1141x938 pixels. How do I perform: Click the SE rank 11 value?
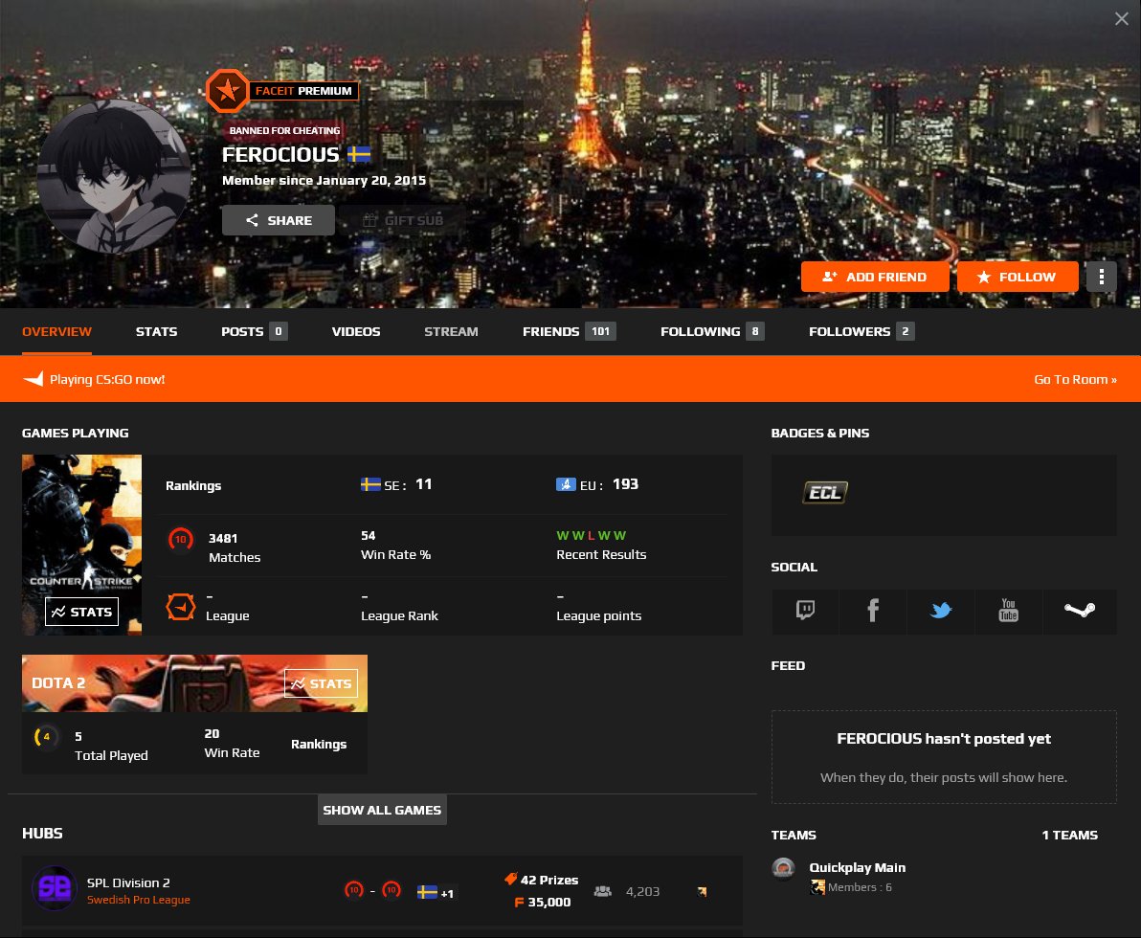(423, 484)
